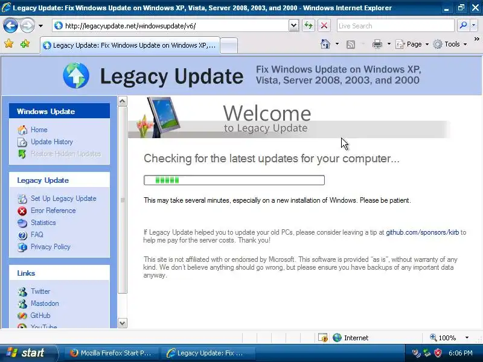
Task: Click the network connection tray icon
Action: (427, 353)
